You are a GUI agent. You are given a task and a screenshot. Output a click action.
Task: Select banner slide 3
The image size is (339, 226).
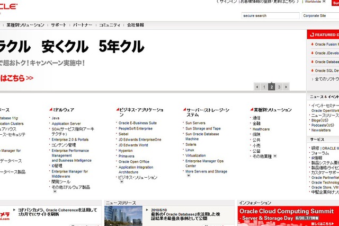click(x=279, y=87)
